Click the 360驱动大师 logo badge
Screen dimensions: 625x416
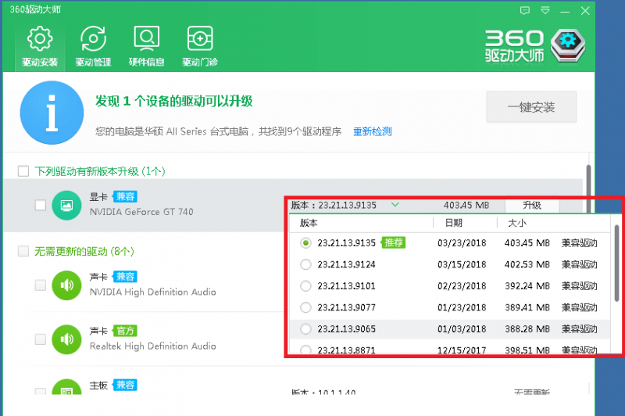pyautogui.click(x=568, y=45)
